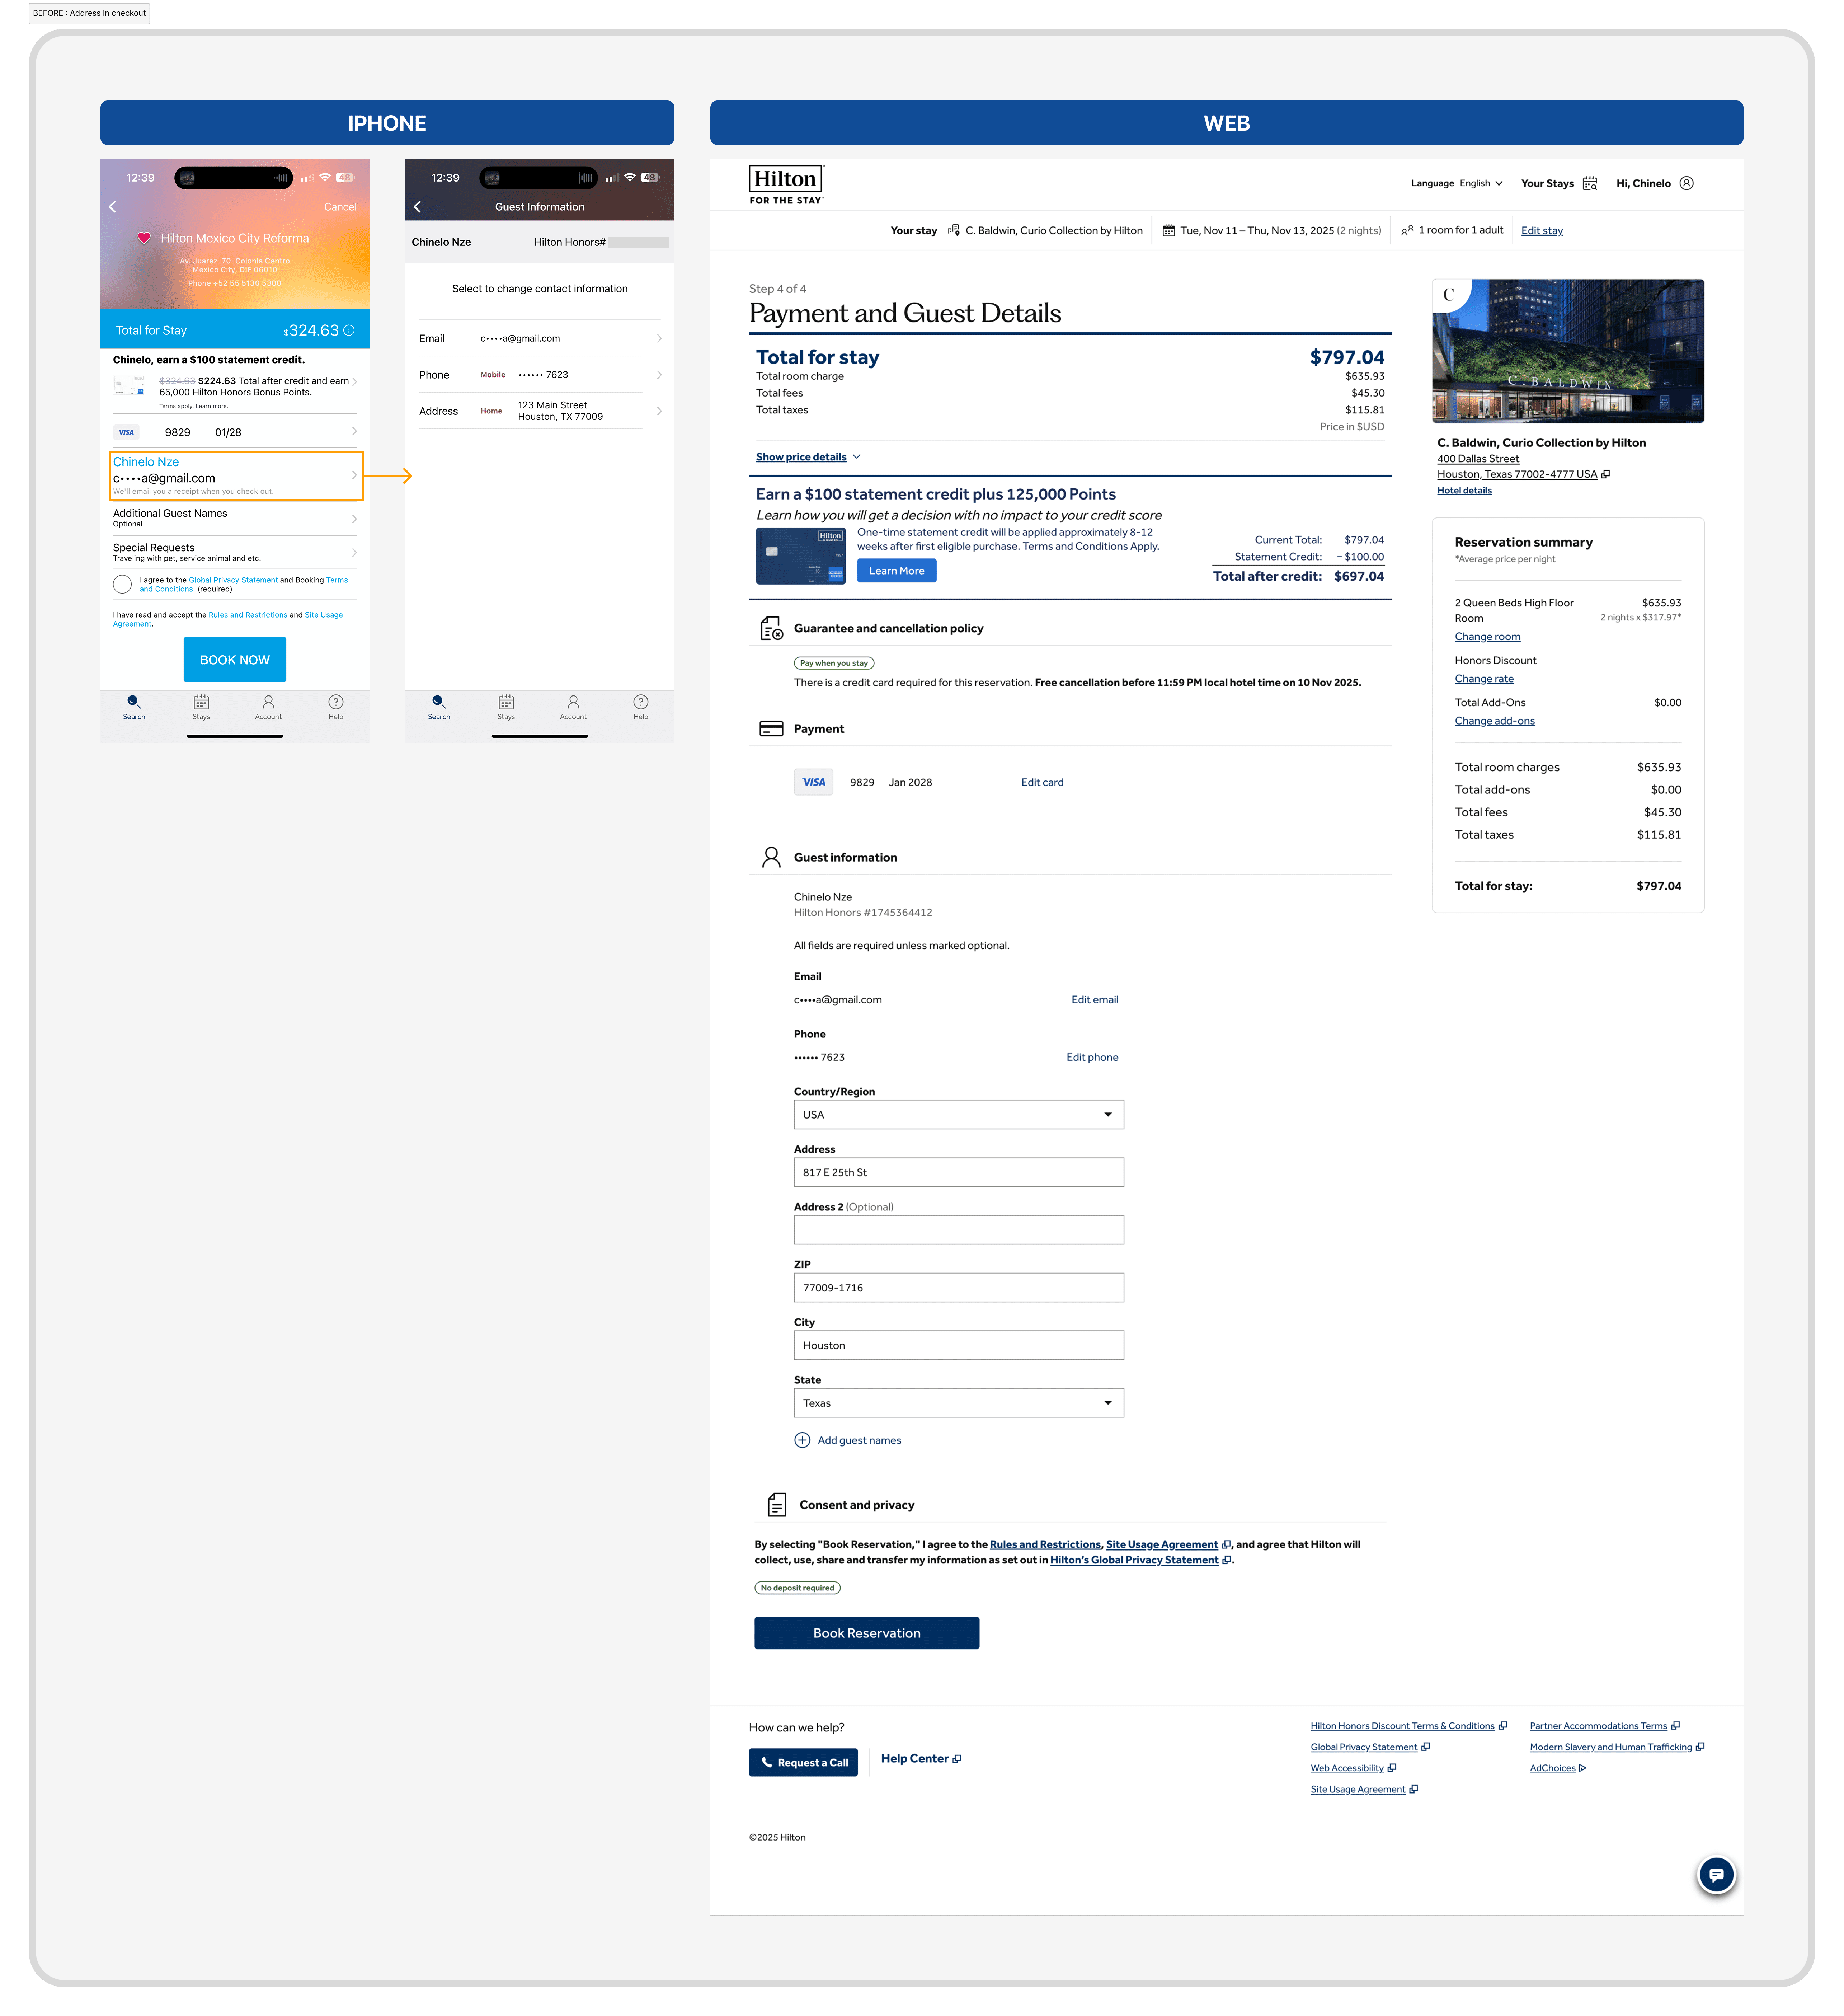Tap the Stays tab in left phone
This screenshot has height=2016, width=1844.
201,706
